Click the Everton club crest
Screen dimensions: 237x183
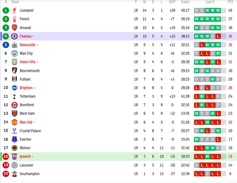[14, 139]
